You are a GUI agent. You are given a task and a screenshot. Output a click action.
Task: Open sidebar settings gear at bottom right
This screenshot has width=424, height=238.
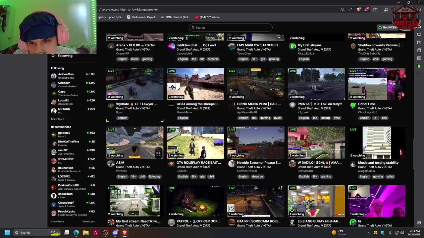click(419, 222)
